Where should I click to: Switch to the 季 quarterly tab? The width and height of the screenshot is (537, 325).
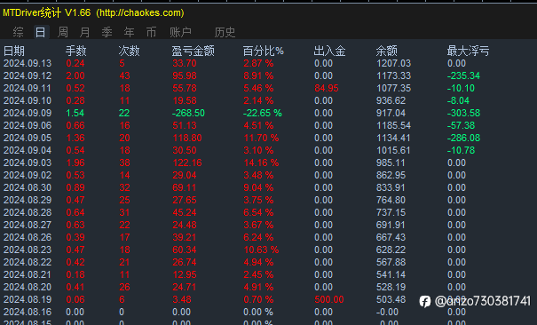tap(107, 32)
